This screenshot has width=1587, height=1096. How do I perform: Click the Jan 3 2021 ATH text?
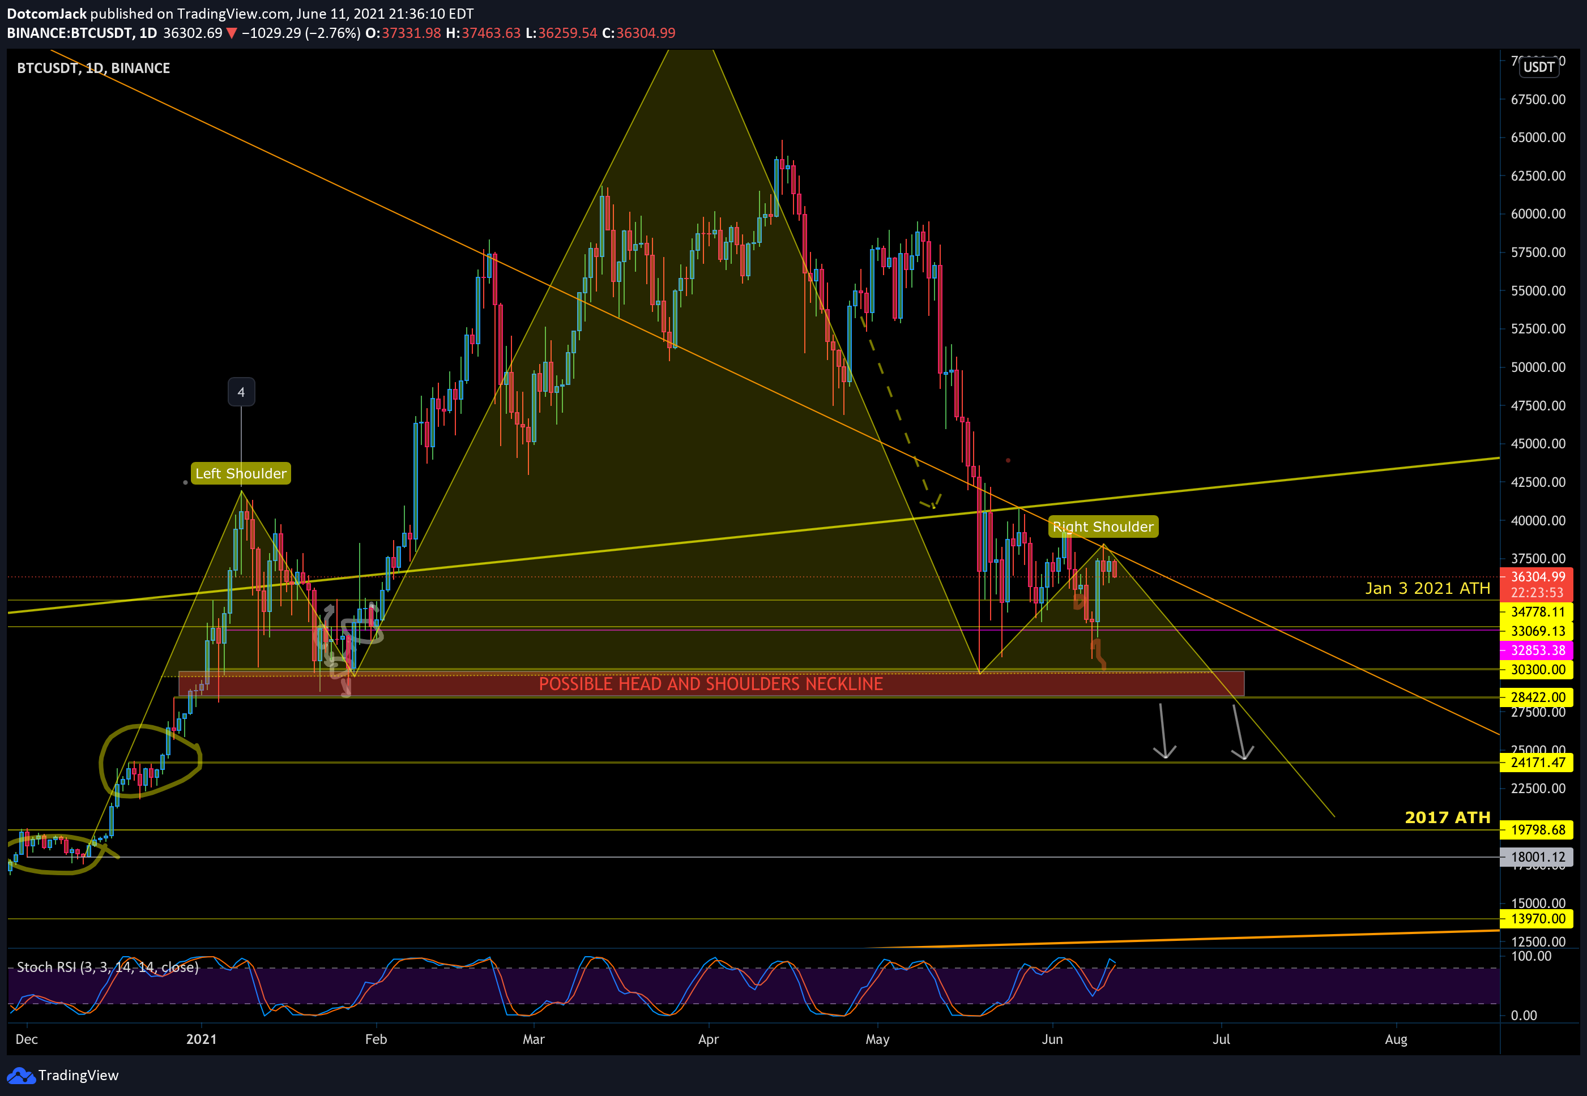[1428, 589]
